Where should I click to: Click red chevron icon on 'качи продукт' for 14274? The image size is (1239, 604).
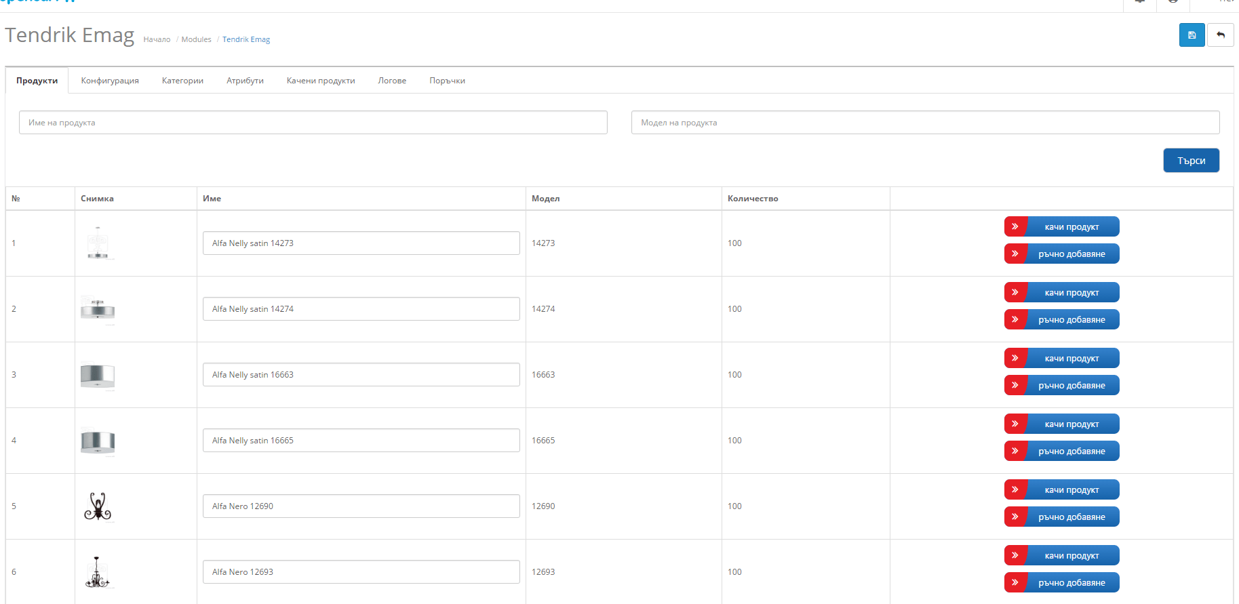click(1015, 292)
